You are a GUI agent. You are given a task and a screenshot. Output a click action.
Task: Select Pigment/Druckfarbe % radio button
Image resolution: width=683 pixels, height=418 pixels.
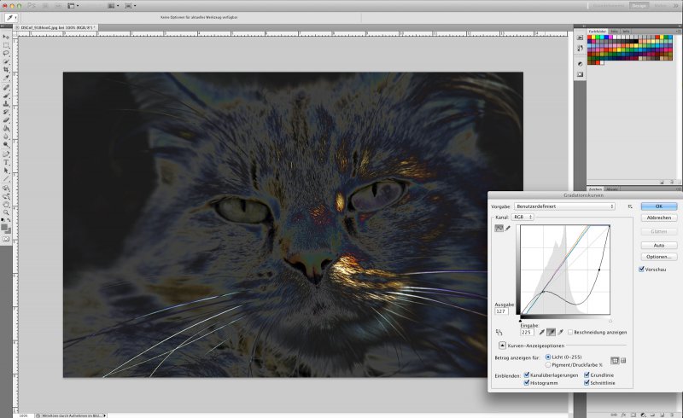click(548, 365)
